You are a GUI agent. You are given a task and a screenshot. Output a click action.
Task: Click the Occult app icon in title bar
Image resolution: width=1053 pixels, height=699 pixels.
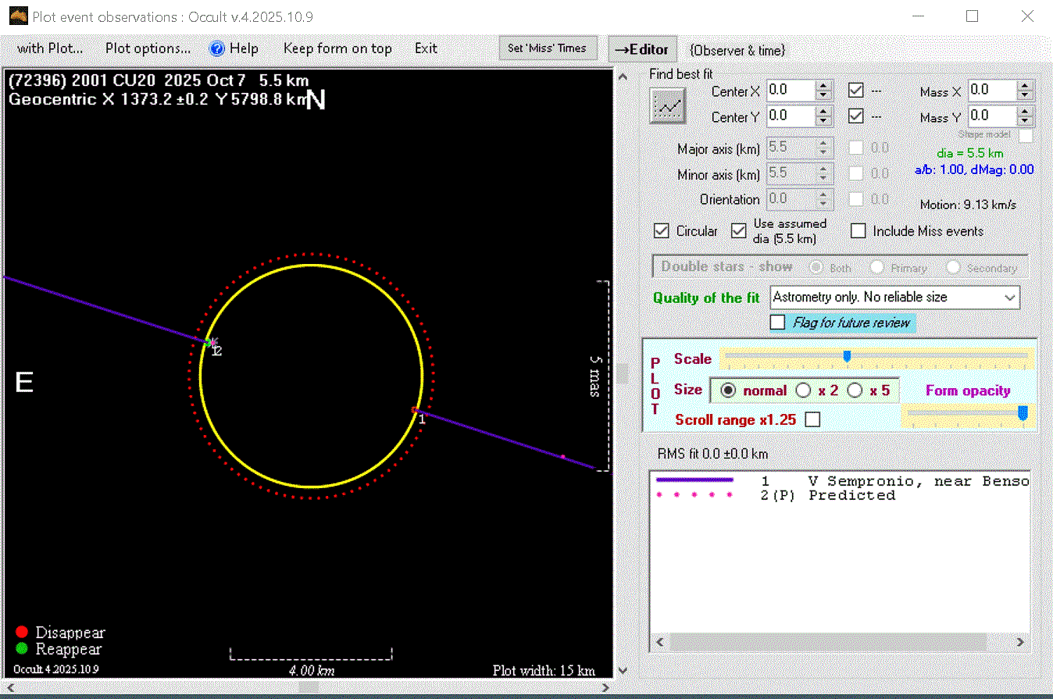(18, 16)
